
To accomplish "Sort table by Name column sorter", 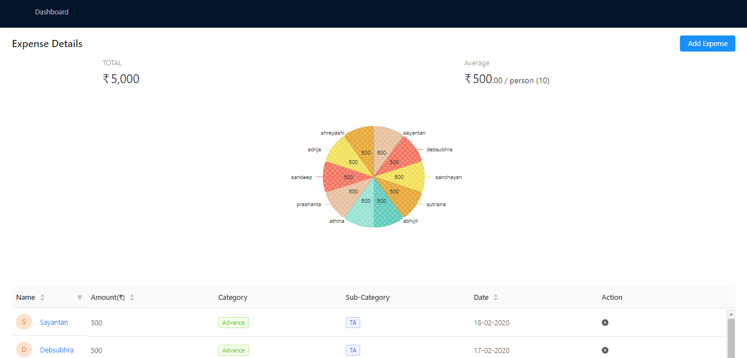I will click(x=43, y=298).
